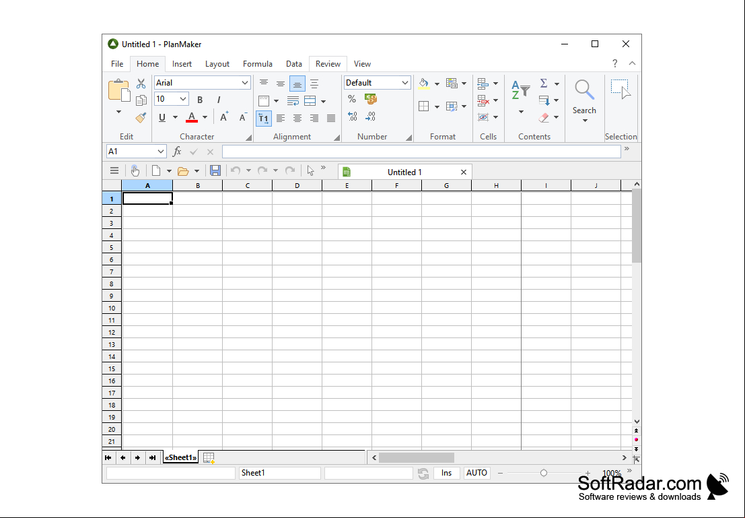Image resolution: width=745 pixels, height=518 pixels.
Task: Click the Selection rectangle cursor icon
Action: (x=621, y=90)
